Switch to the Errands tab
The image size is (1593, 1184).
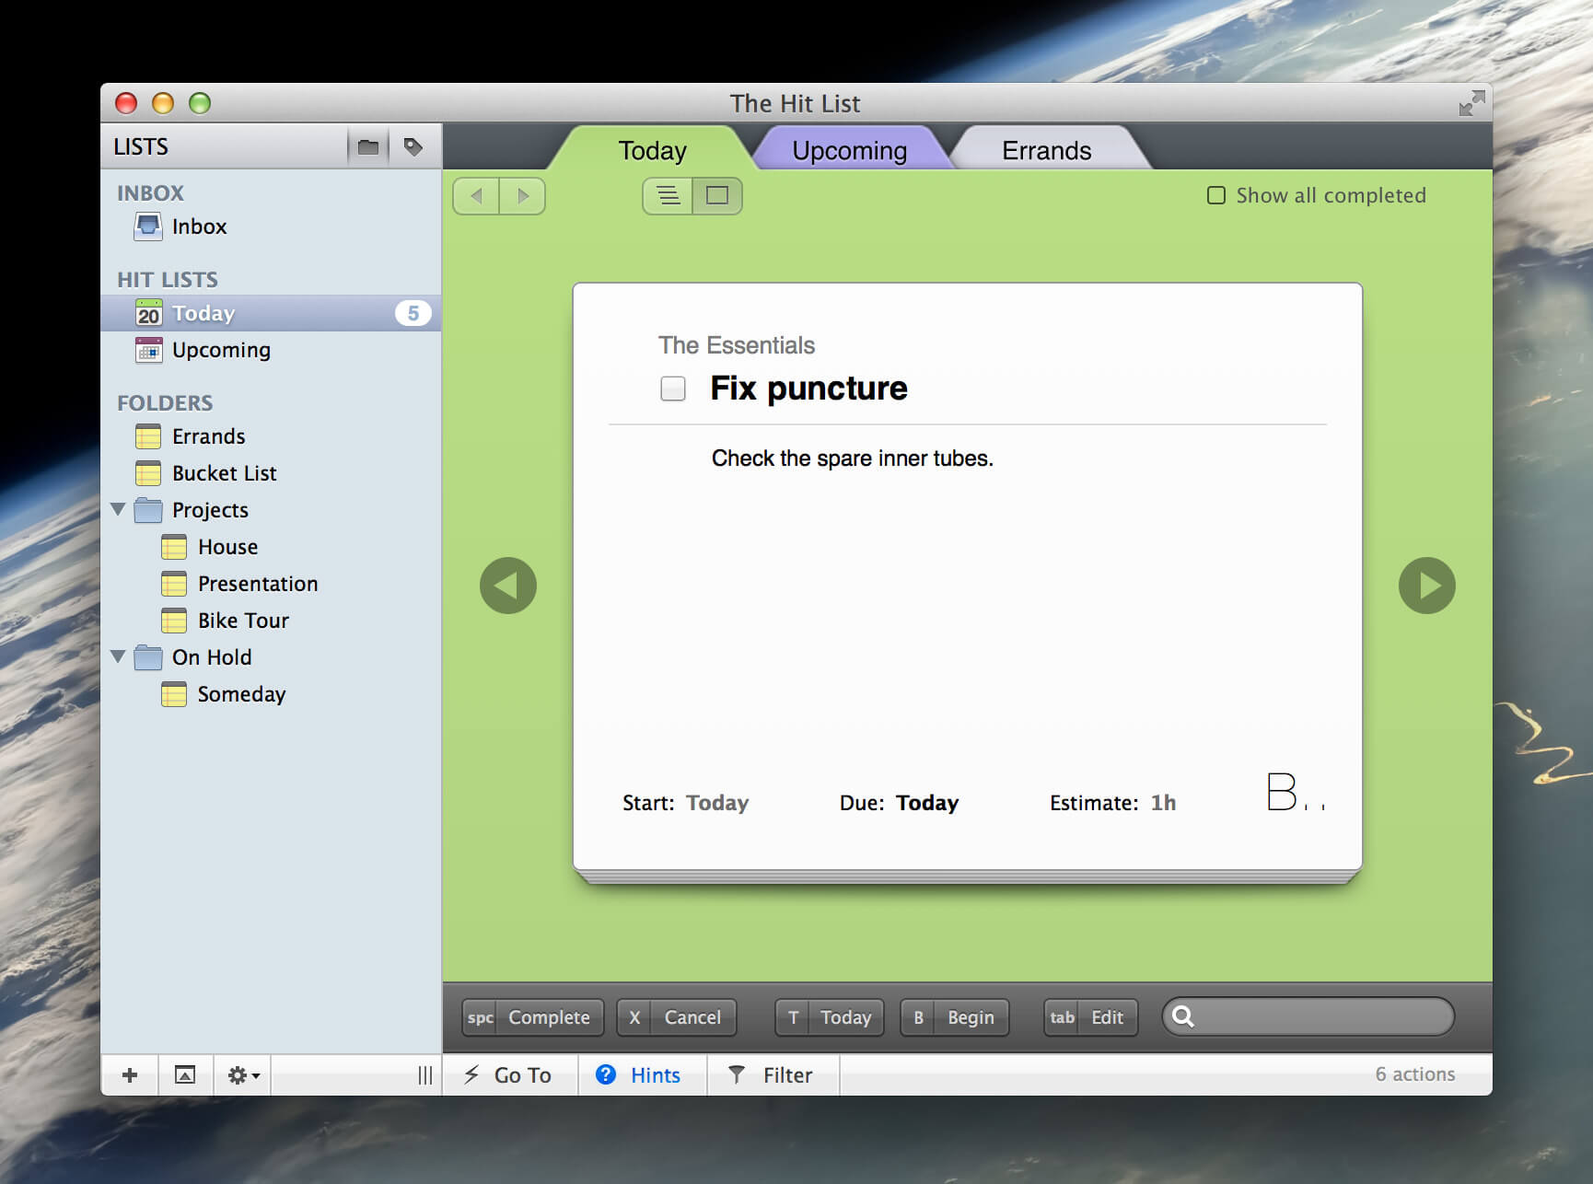(1046, 150)
